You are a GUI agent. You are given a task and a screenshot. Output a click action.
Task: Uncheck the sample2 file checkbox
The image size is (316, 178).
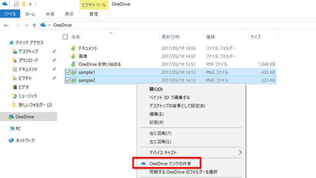68,80
